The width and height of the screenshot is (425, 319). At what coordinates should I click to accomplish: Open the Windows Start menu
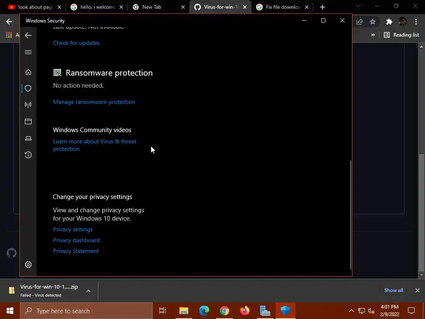[x=10, y=311]
